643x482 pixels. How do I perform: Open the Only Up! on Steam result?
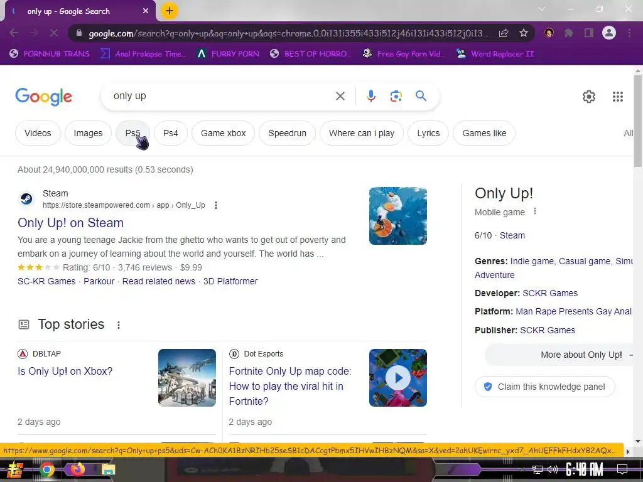pyautogui.click(x=70, y=223)
